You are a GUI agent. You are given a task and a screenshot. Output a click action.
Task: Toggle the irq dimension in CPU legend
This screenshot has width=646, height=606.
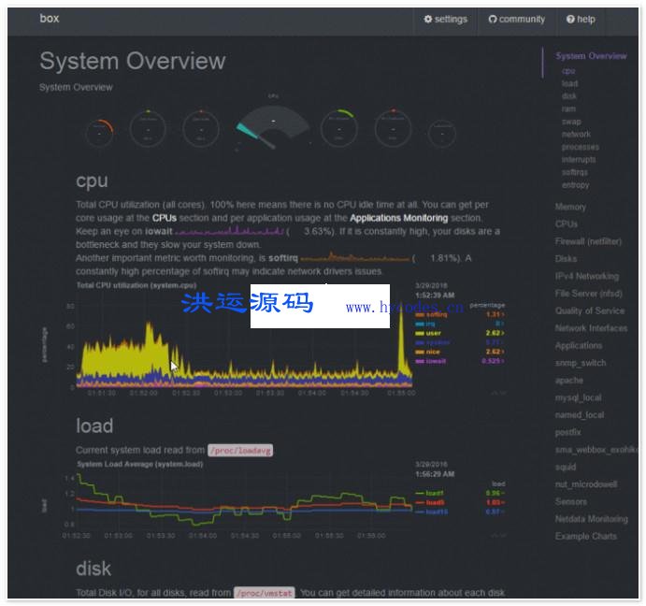425,324
